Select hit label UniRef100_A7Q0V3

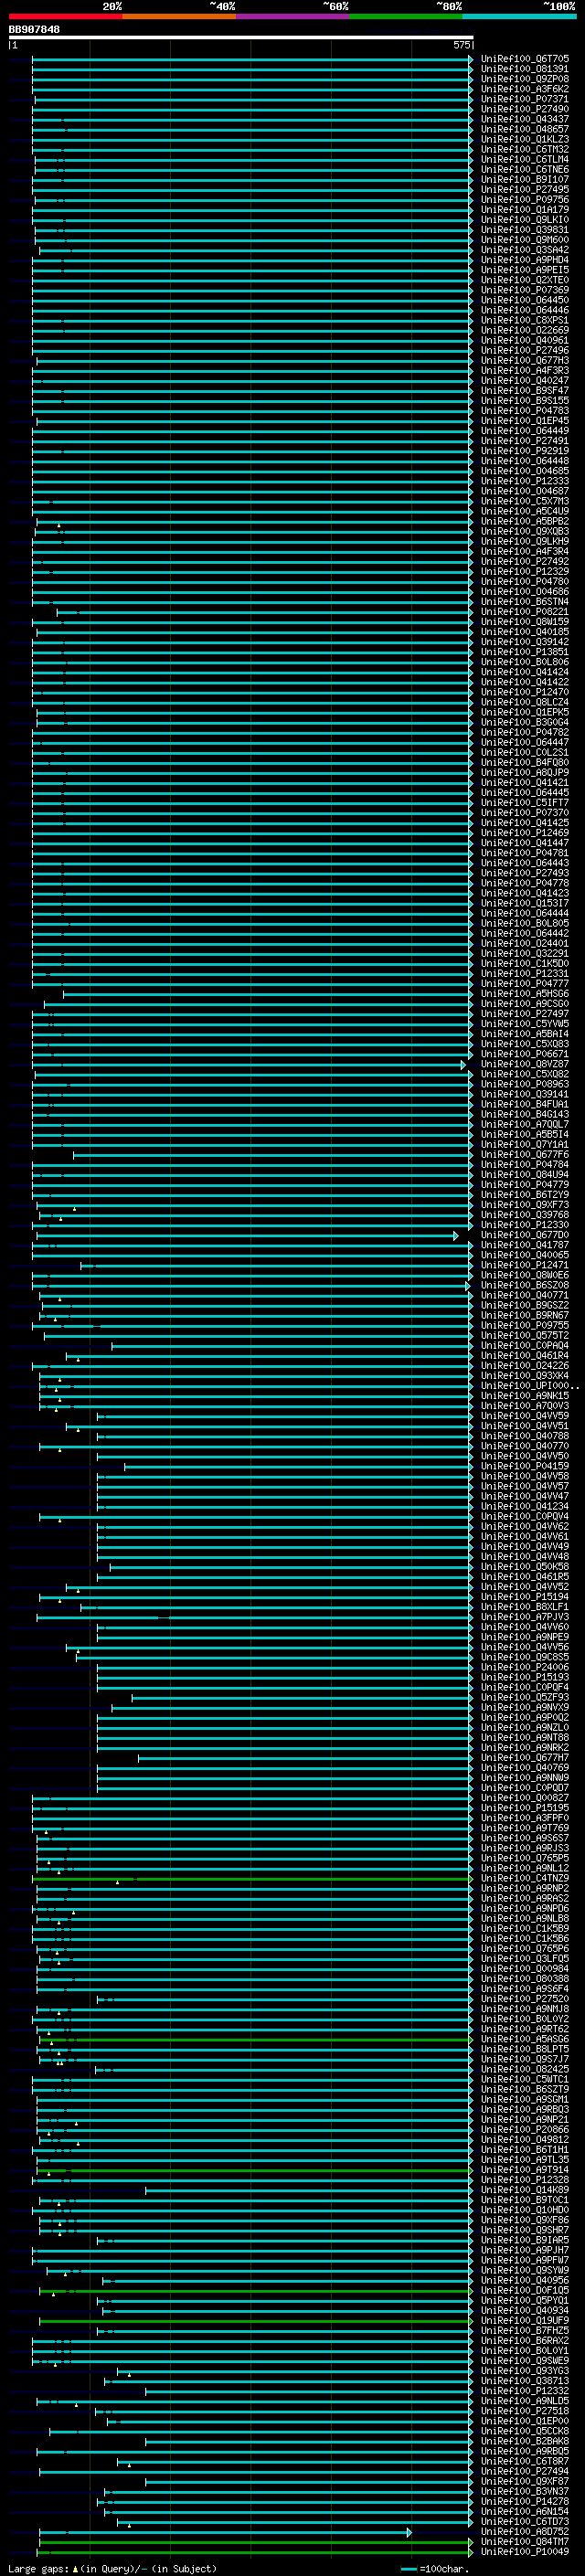point(525,1406)
